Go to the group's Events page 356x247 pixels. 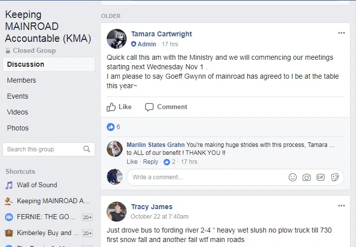pos(17,96)
